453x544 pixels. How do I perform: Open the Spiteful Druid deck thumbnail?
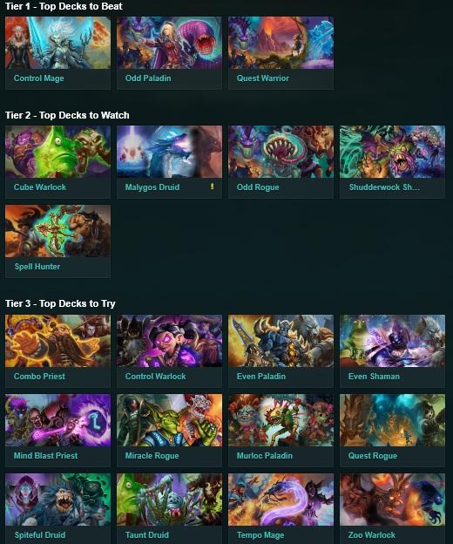click(x=57, y=500)
